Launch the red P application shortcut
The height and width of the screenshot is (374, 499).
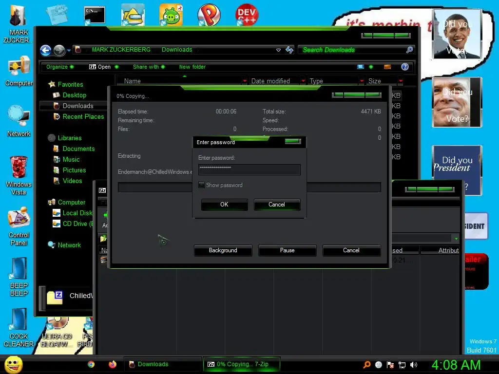pos(209,15)
